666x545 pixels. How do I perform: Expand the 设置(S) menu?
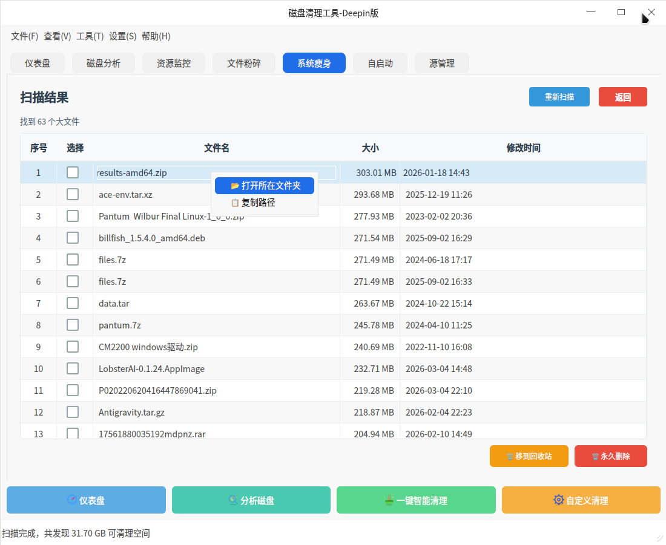pos(122,36)
